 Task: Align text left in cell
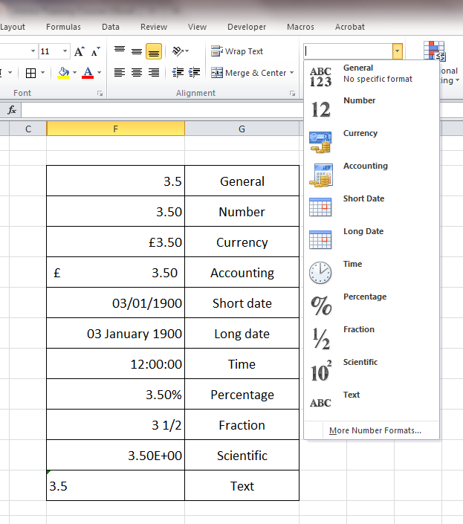[x=120, y=73]
